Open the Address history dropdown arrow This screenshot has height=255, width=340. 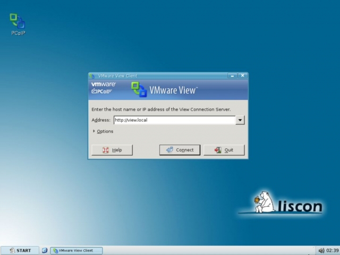(240, 120)
